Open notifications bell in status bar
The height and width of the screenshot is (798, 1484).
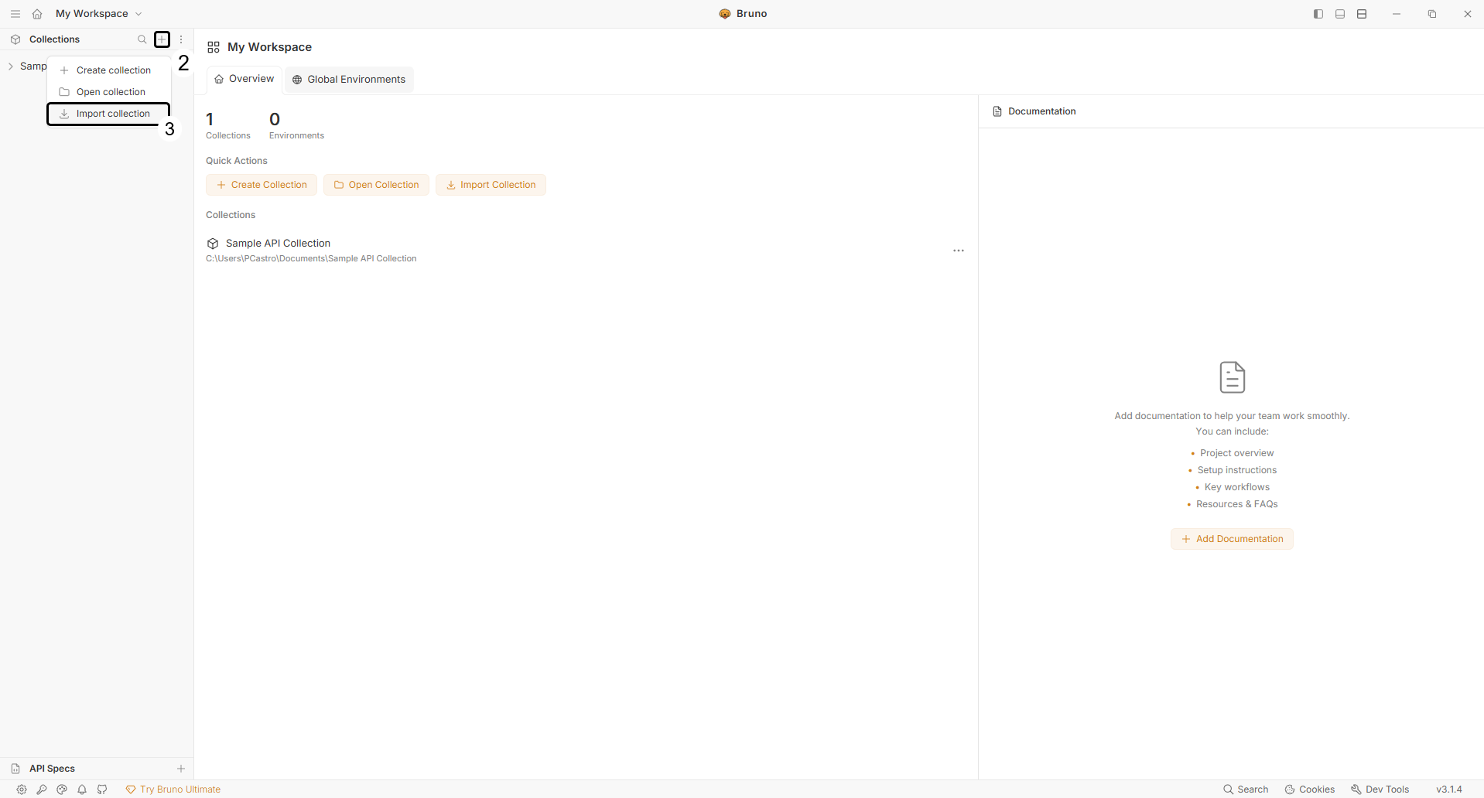(82, 789)
